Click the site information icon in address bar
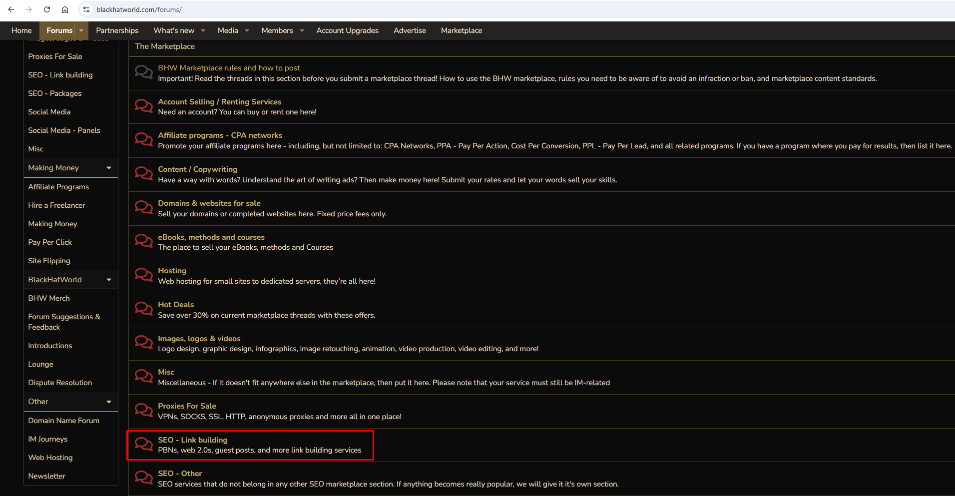The image size is (955, 496). pyautogui.click(x=86, y=9)
